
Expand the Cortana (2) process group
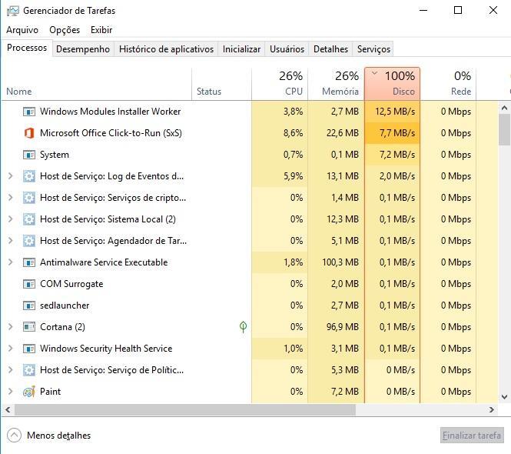click(11, 327)
